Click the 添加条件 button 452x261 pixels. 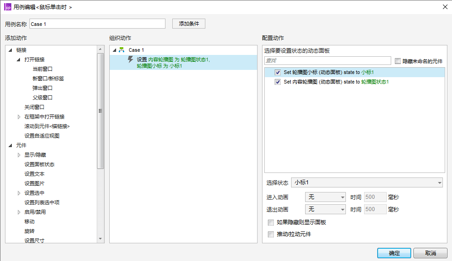pos(189,24)
